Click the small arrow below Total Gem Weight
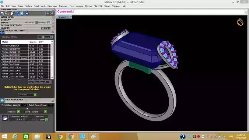 point(27,109)
